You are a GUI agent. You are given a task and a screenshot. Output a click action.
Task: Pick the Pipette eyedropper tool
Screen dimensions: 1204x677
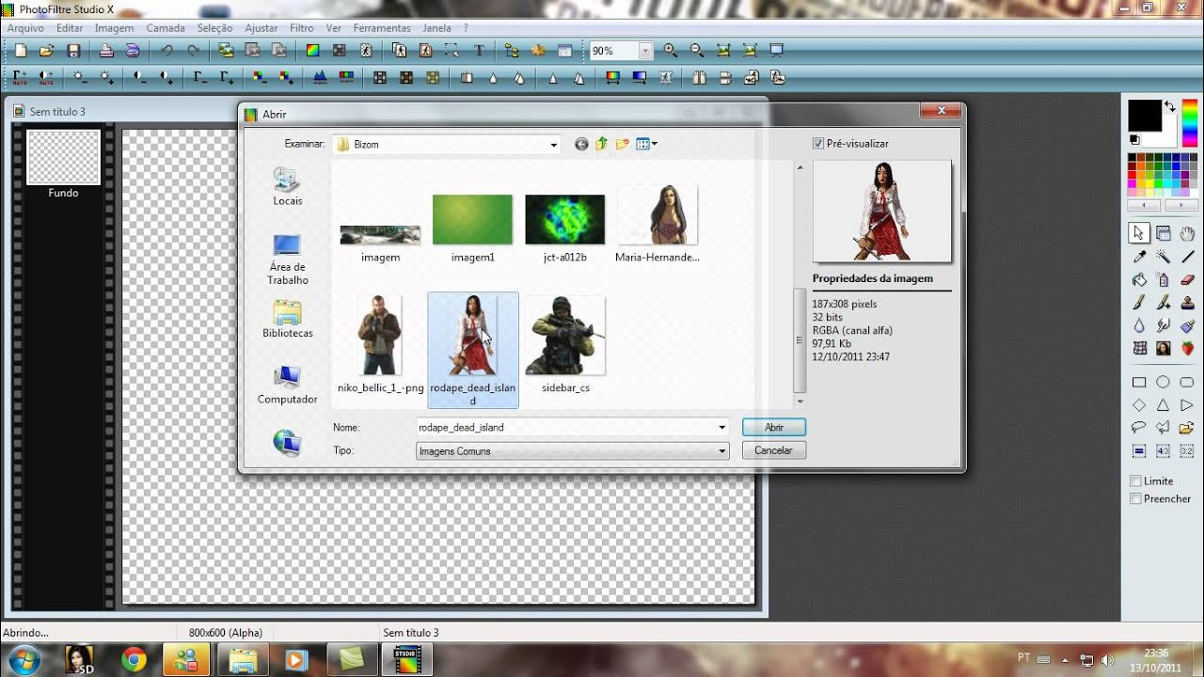point(1139,257)
